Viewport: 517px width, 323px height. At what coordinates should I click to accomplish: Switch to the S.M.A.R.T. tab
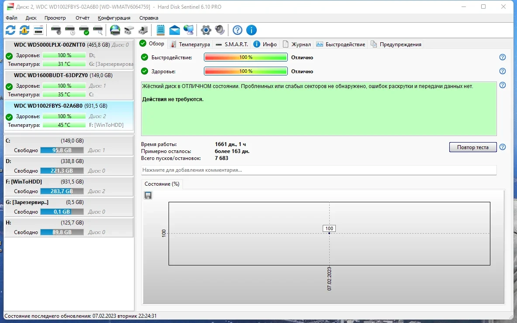point(232,44)
